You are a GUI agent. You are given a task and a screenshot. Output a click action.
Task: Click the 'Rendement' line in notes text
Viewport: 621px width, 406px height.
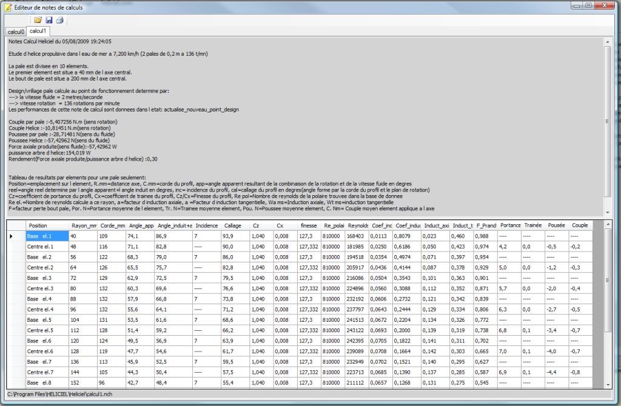coord(82,159)
